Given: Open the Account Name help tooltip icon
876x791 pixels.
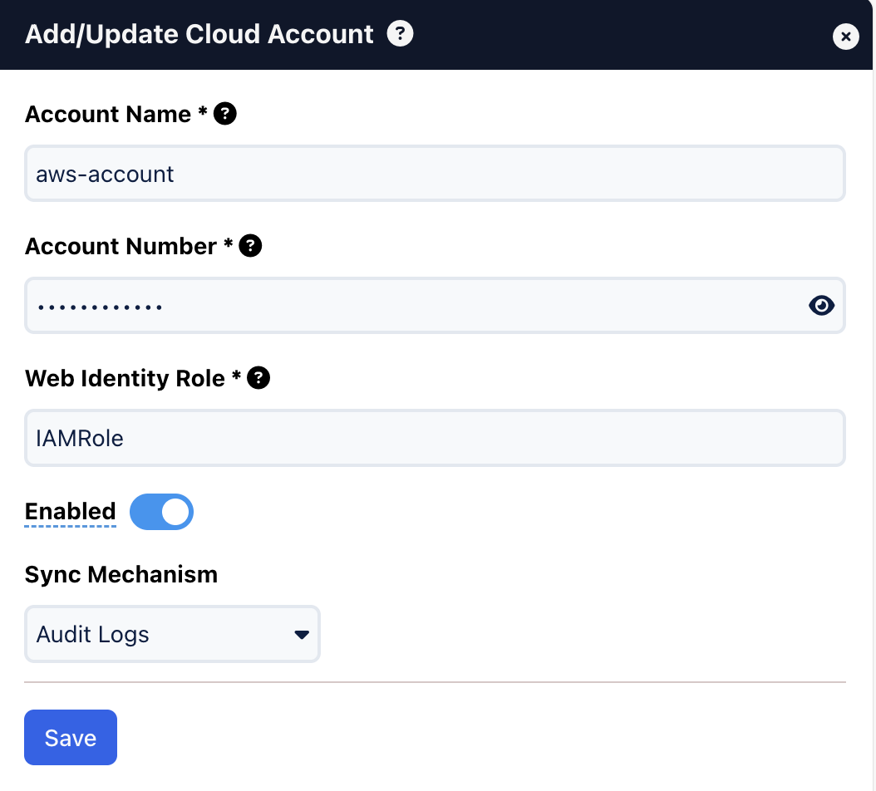Looking at the screenshot, I should [x=225, y=114].
